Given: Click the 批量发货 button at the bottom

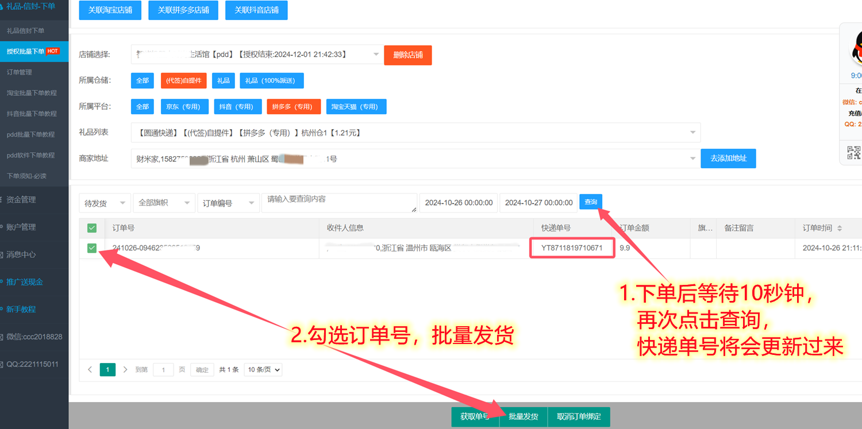Looking at the screenshot, I should click(x=523, y=416).
